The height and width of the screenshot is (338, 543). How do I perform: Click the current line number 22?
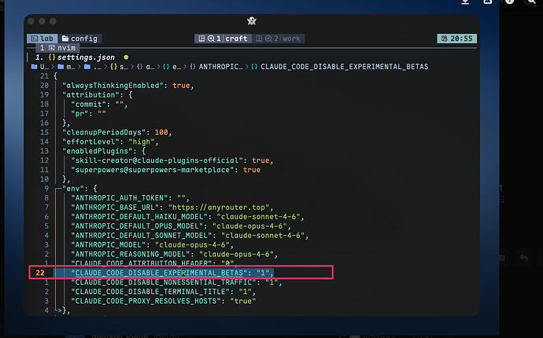coord(40,273)
